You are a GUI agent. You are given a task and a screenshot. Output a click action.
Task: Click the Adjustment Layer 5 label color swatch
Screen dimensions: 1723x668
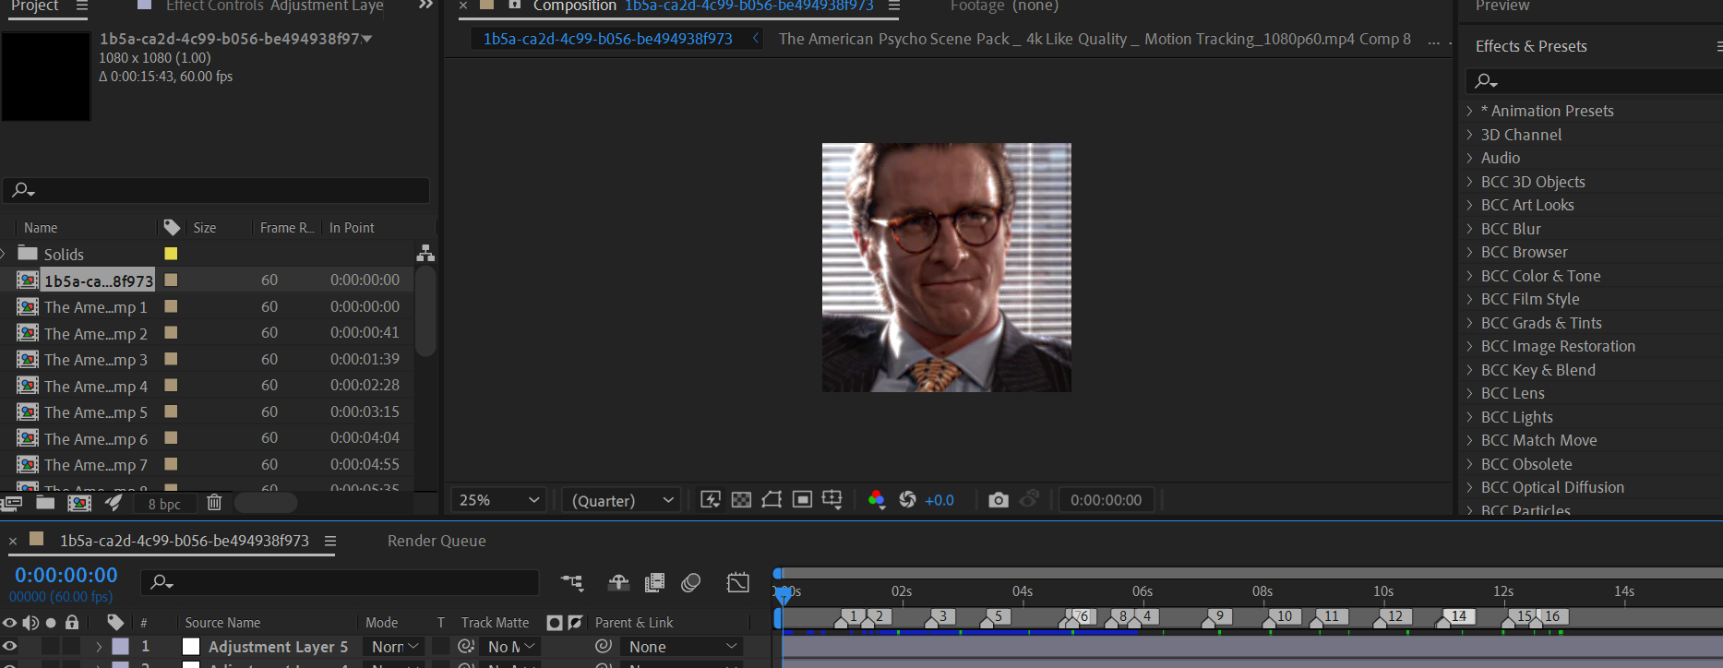tap(121, 647)
